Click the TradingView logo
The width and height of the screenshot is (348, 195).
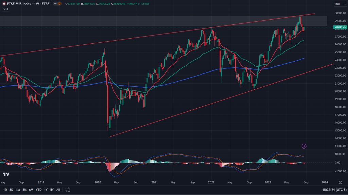click(5, 174)
